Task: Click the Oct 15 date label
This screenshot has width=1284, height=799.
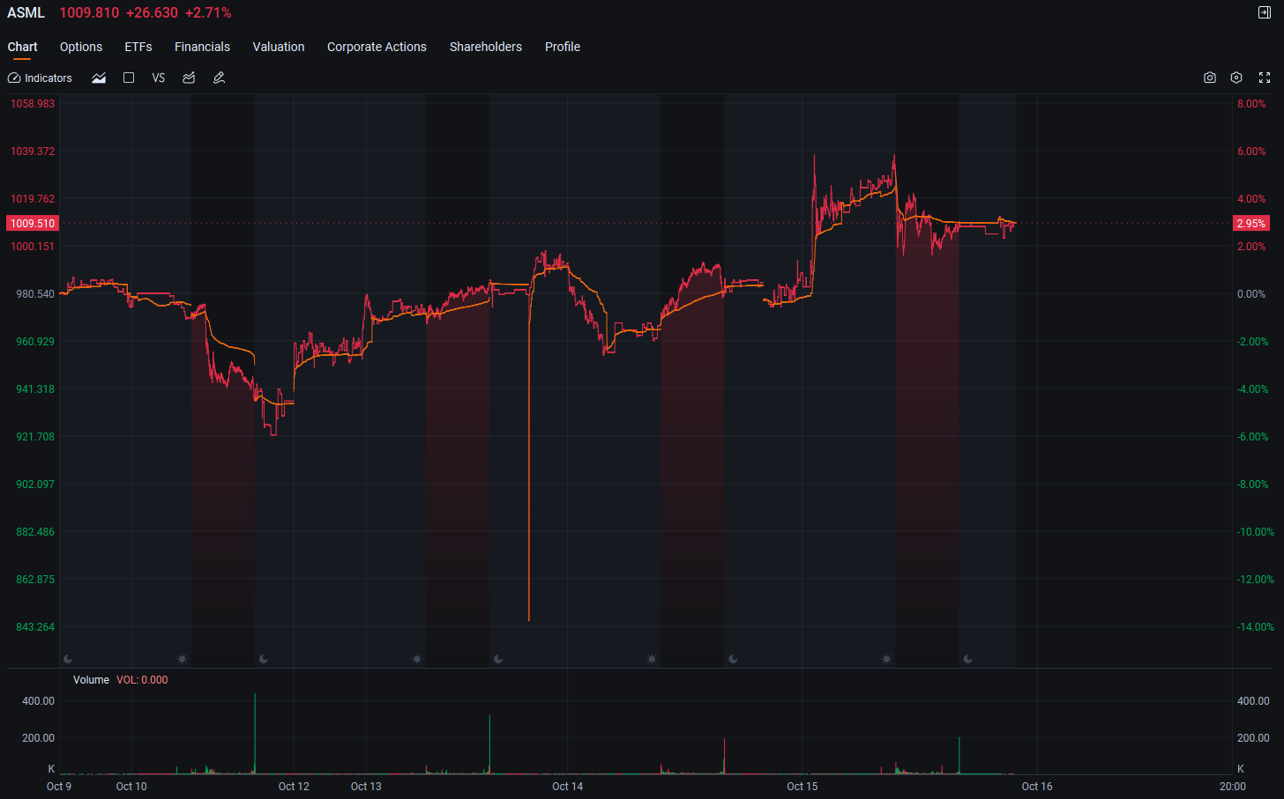Action: [x=802, y=787]
